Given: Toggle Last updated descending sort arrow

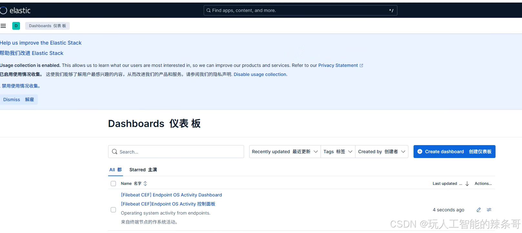Looking at the screenshot, I should pyautogui.click(x=467, y=184).
